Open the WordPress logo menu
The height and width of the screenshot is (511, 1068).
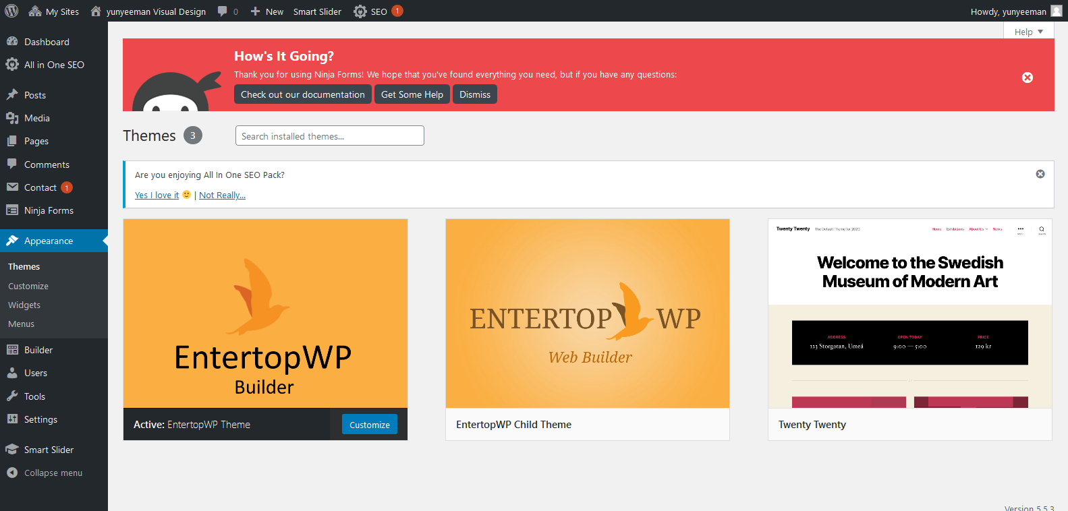[x=11, y=11]
